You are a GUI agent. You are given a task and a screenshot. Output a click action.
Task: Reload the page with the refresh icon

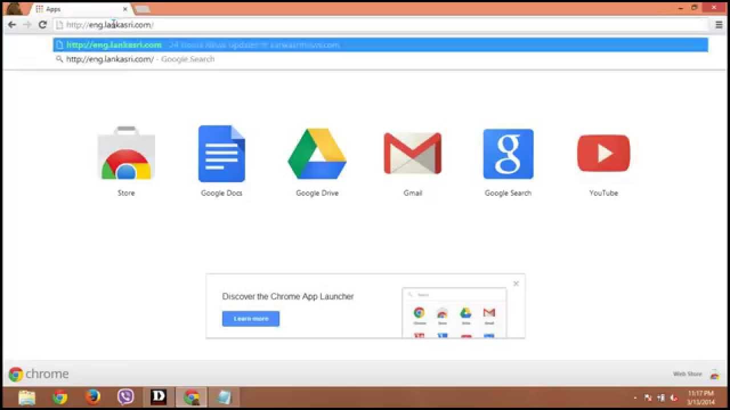tap(42, 24)
